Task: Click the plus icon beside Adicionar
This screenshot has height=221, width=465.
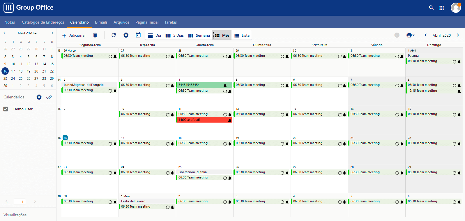Action: 64,36
